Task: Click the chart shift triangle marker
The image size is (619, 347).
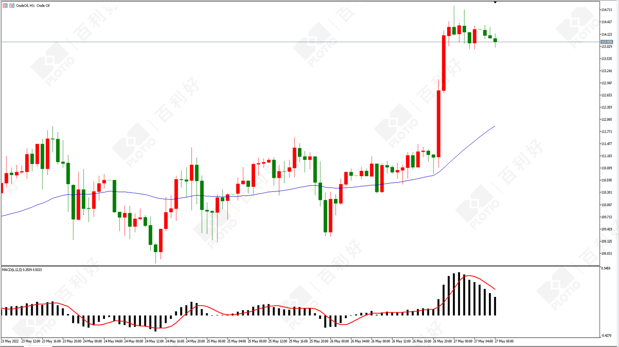Action: coord(495,3)
